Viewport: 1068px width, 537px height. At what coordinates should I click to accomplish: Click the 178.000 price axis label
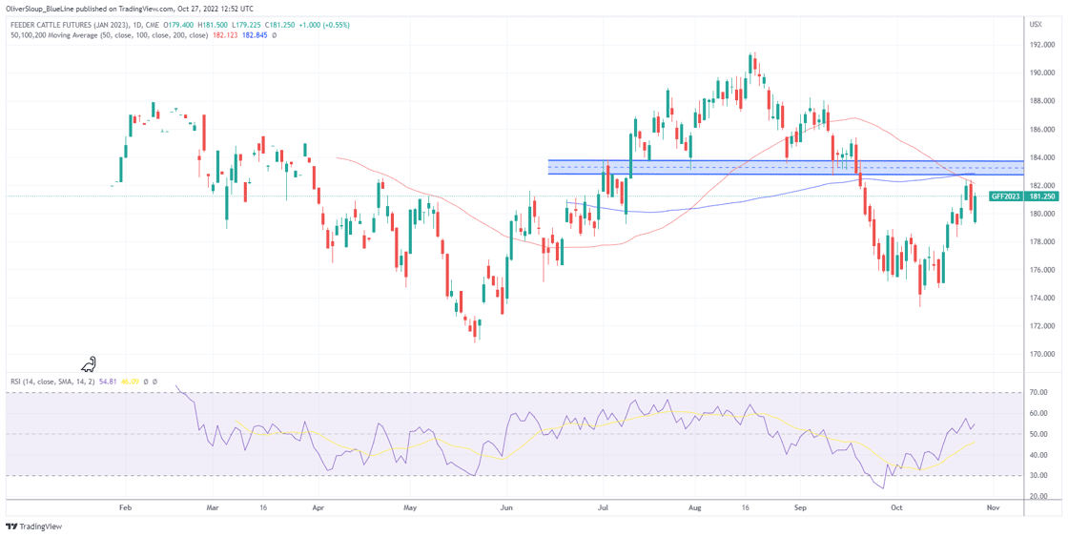pos(1041,242)
